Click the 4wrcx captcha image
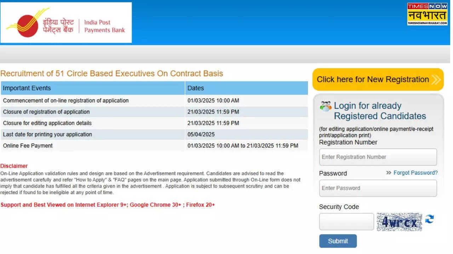Screen dimensions: 453x254 click(399, 222)
